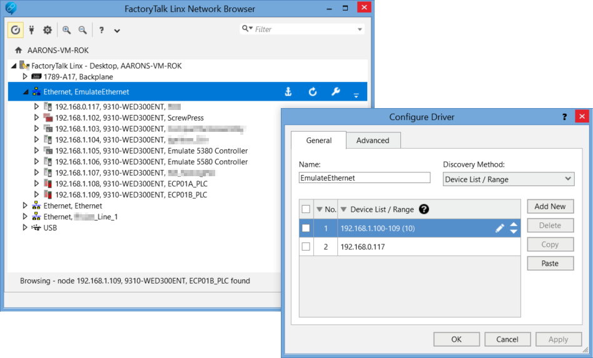593x358 pixels.
Task: Click AARONS-VM-ROK breadcrumb text
Action: click(x=58, y=50)
